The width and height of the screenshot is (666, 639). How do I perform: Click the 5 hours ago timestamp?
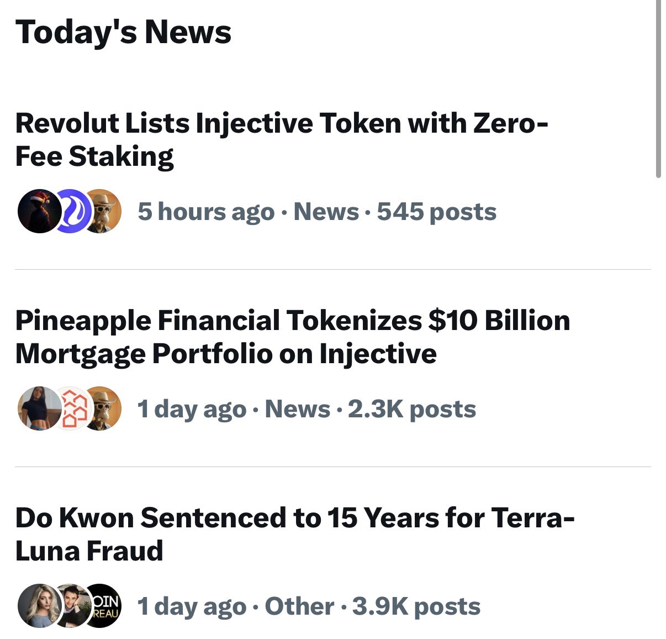tap(206, 212)
